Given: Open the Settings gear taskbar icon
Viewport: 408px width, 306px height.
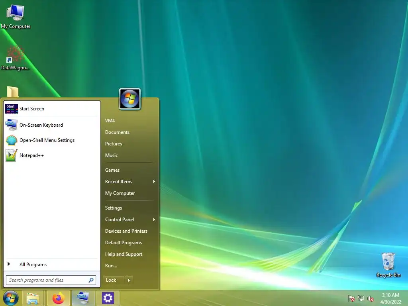Looking at the screenshot, I should click(108, 298).
